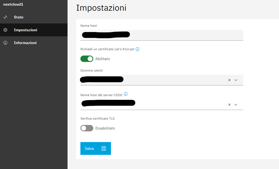
Task: Enable the Verifica certificato TLS toggle
Action: (87, 128)
